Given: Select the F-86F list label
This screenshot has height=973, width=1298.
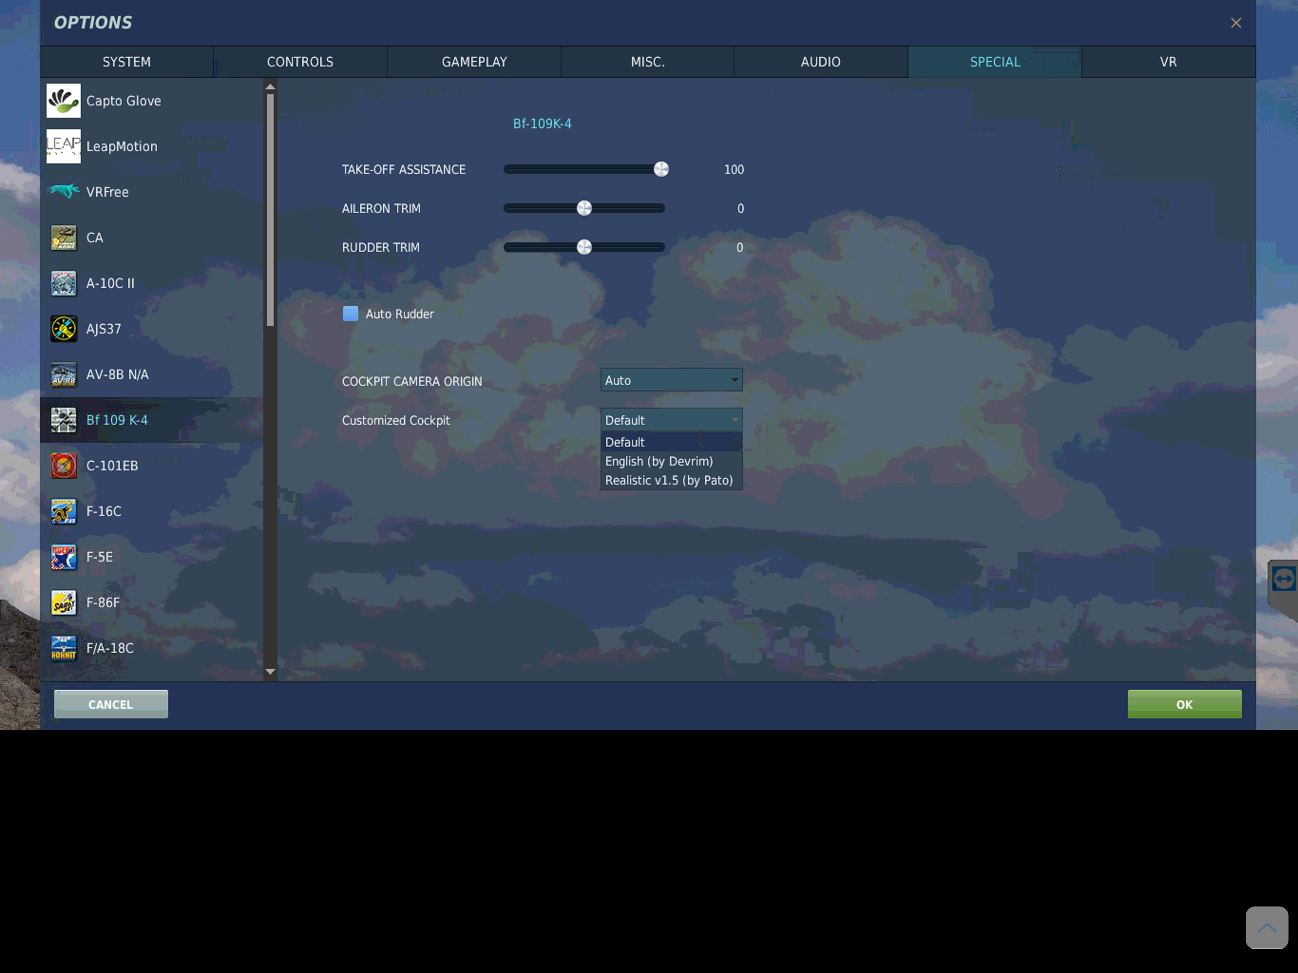Looking at the screenshot, I should [103, 603].
